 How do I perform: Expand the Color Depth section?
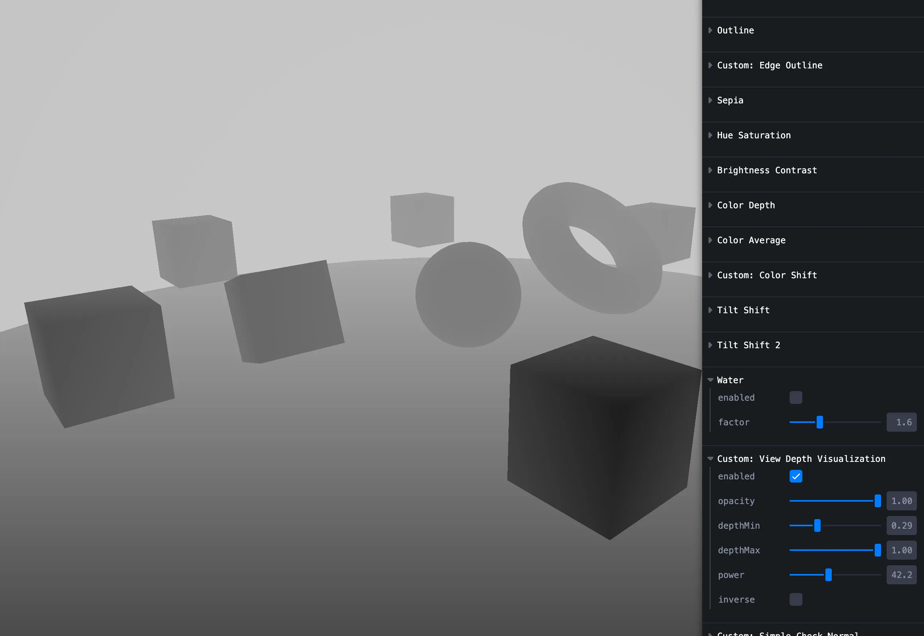pos(745,205)
